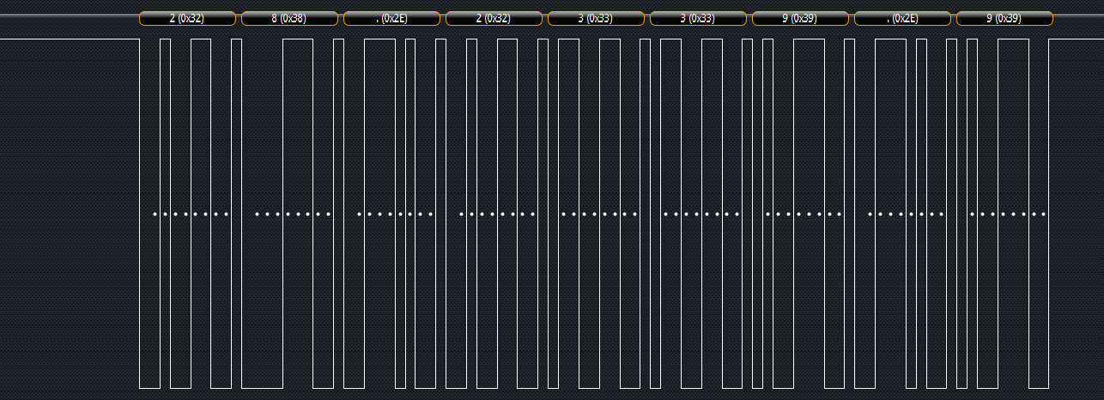This screenshot has width=1104, height=400.
Task: Select the . (0x2E) label following 8 (0x38)
Action: click(391, 18)
